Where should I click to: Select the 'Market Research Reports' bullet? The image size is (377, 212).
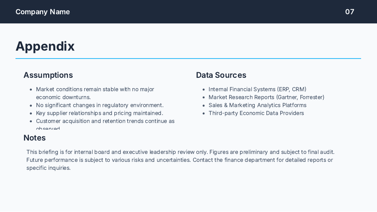pyautogui.click(x=266, y=97)
